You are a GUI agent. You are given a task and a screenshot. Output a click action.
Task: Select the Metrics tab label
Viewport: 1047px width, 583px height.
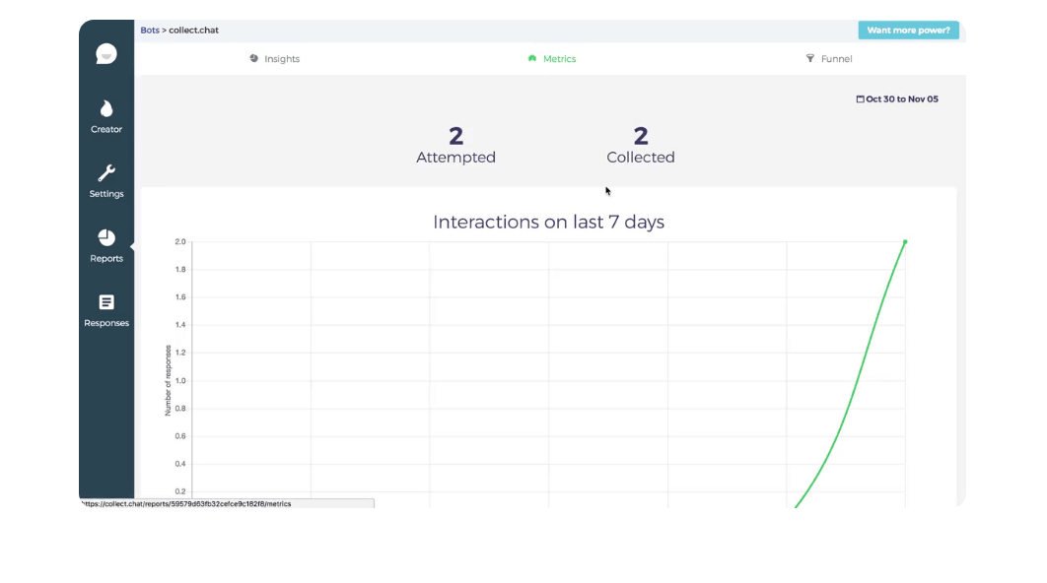coord(560,59)
